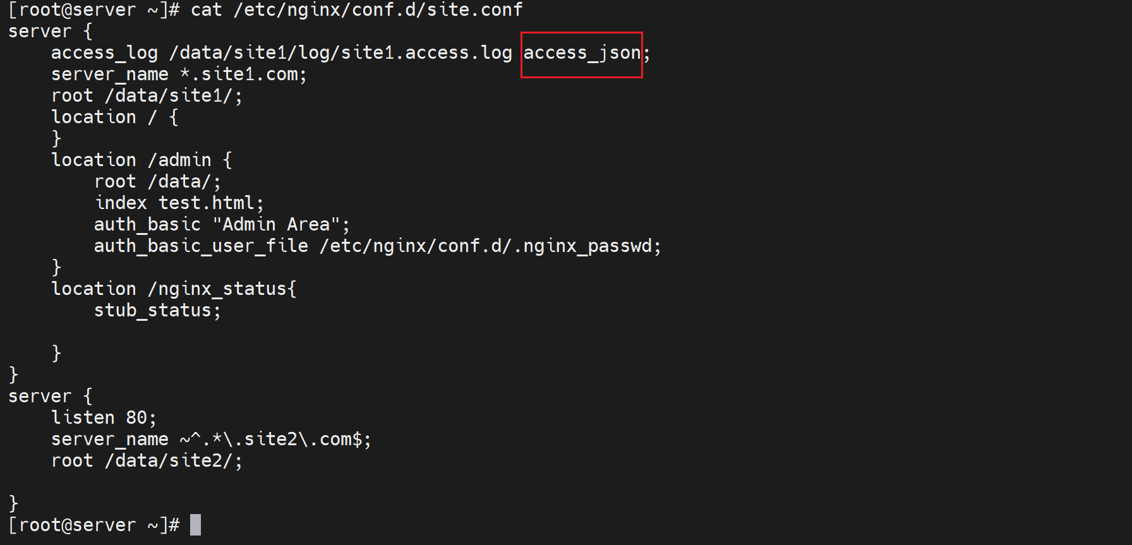Click the location /admin block header
Screen dimensions: 1132x545
tap(141, 160)
